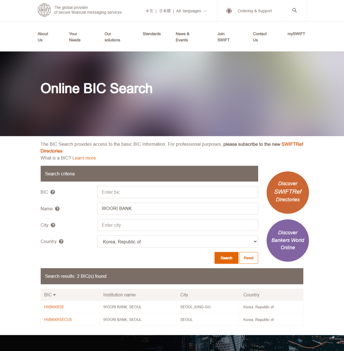Open the Country select box
Viewport: 344px width, 351px height.
click(x=178, y=242)
